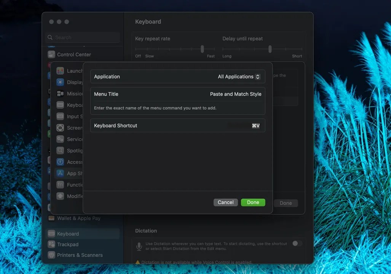Select the Launchpad icon in sidebar
391x274 pixels.
click(60, 71)
